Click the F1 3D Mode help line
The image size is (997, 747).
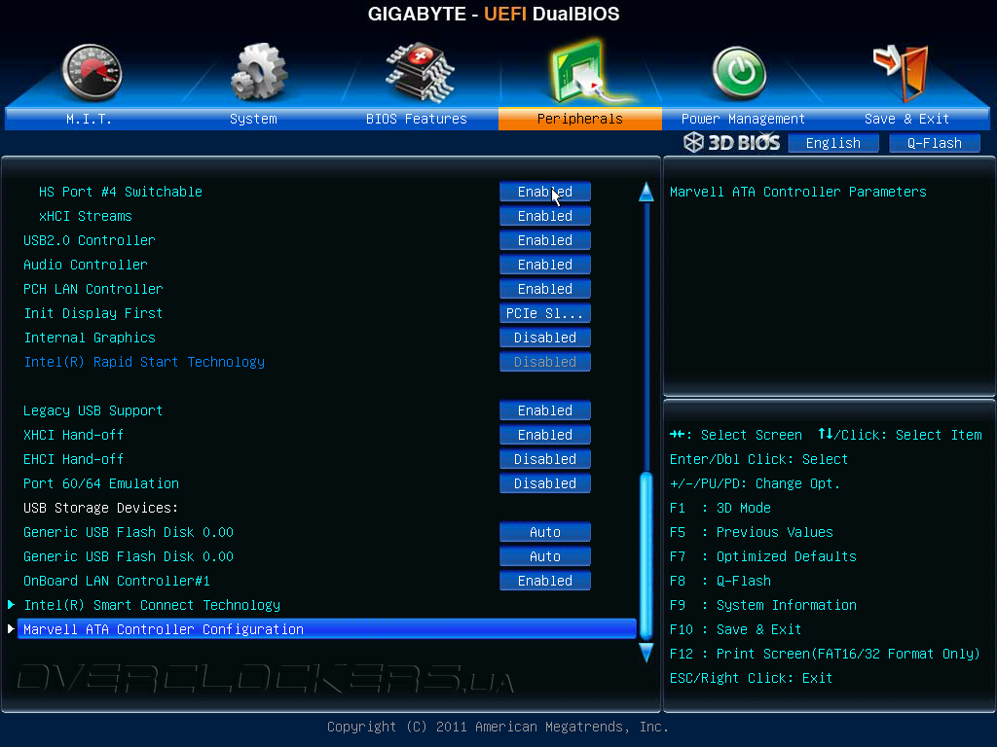click(x=720, y=508)
